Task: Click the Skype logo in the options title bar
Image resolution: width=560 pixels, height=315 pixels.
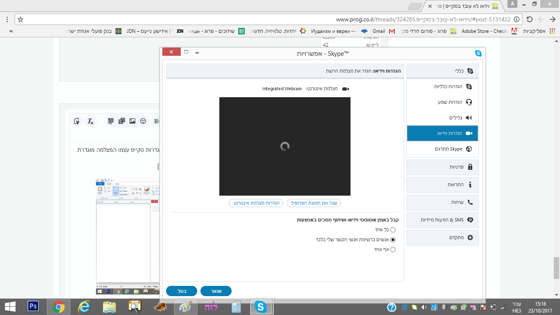Action: click(478, 53)
